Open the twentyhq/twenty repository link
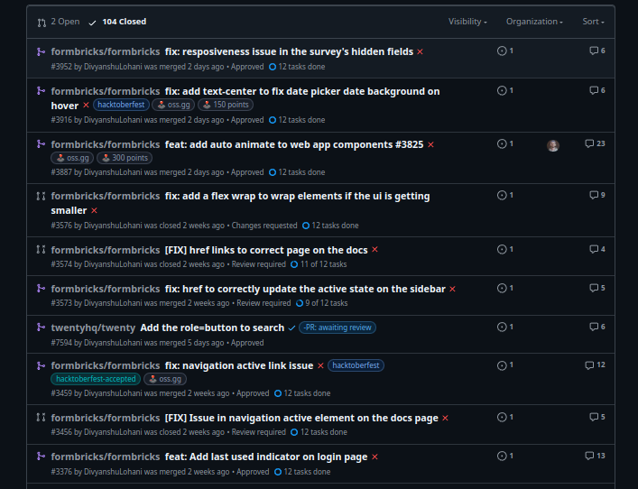This screenshot has width=638, height=489. pos(93,328)
